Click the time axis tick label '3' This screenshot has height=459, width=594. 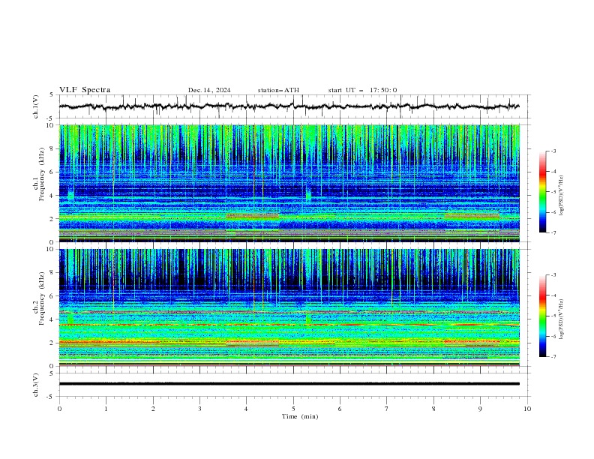pyautogui.click(x=199, y=409)
